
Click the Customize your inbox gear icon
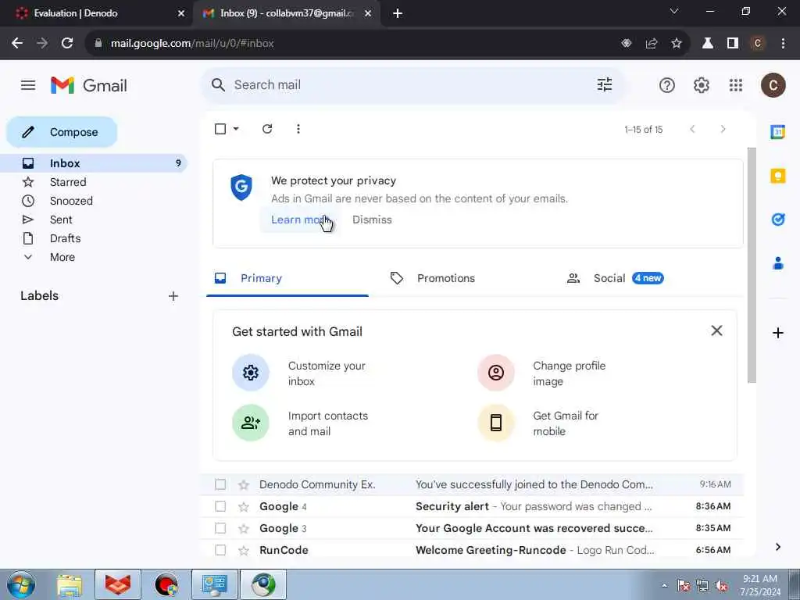point(251,373)
